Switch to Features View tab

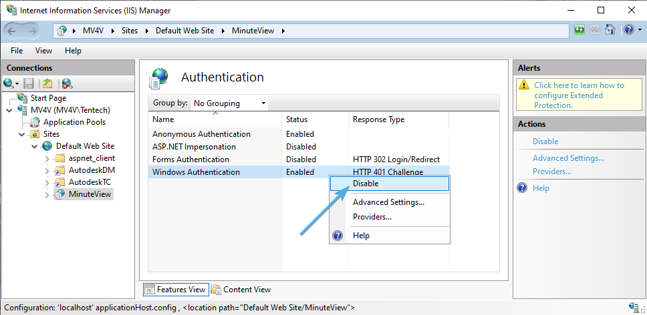[x=175, y=290]
